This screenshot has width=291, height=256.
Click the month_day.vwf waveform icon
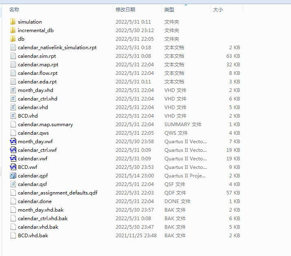13,142
